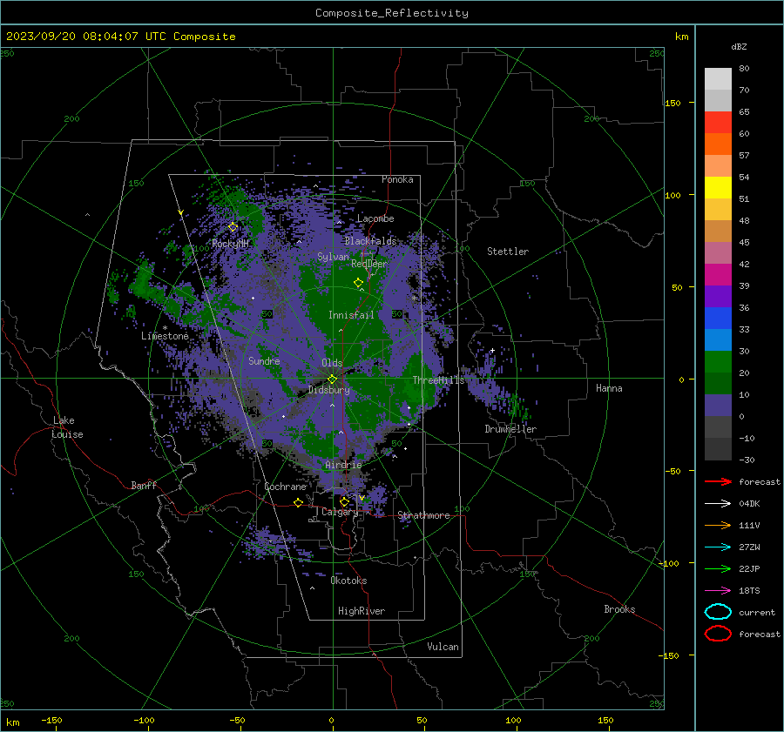Click the Stettler label
Viewport: 784px width, 732px height.
coord(508,252)
